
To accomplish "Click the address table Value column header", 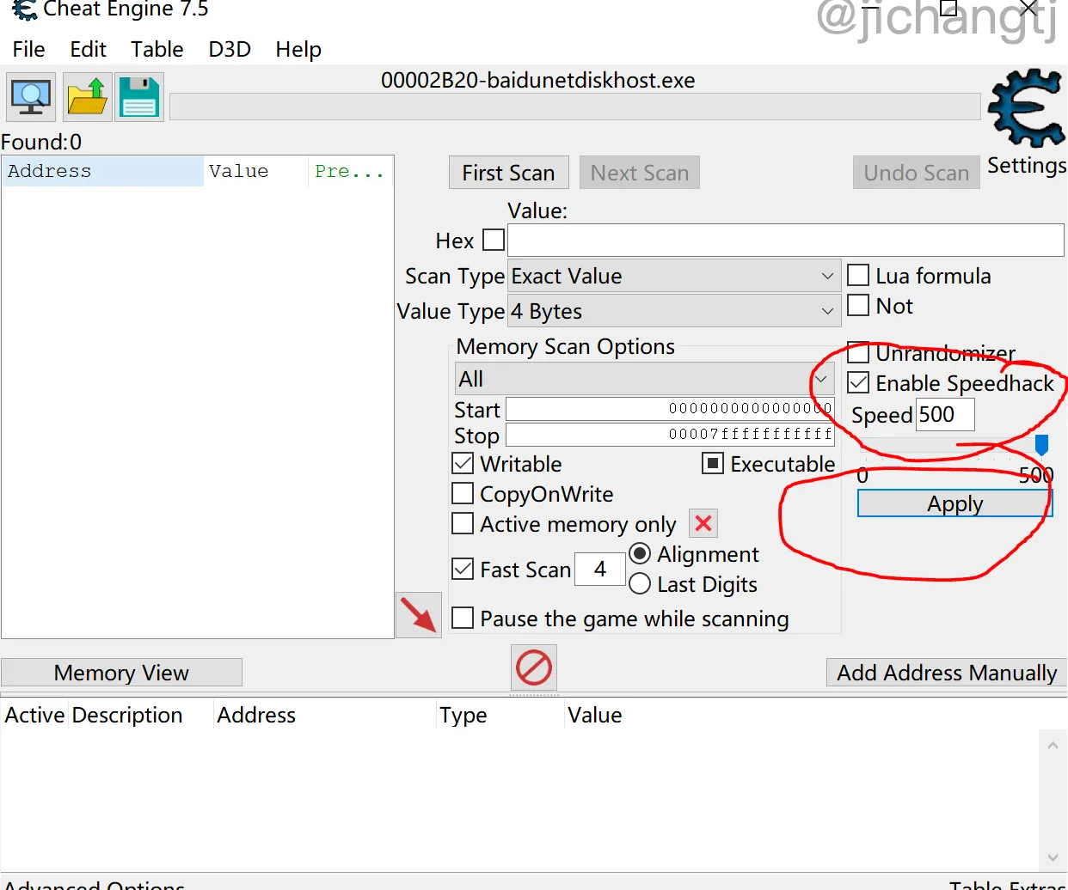I will tap(594, 715).
